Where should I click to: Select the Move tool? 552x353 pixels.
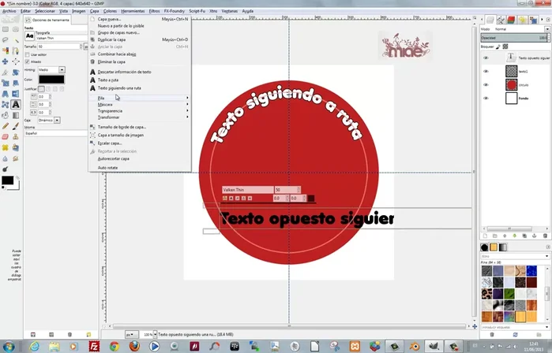point(6,61)
